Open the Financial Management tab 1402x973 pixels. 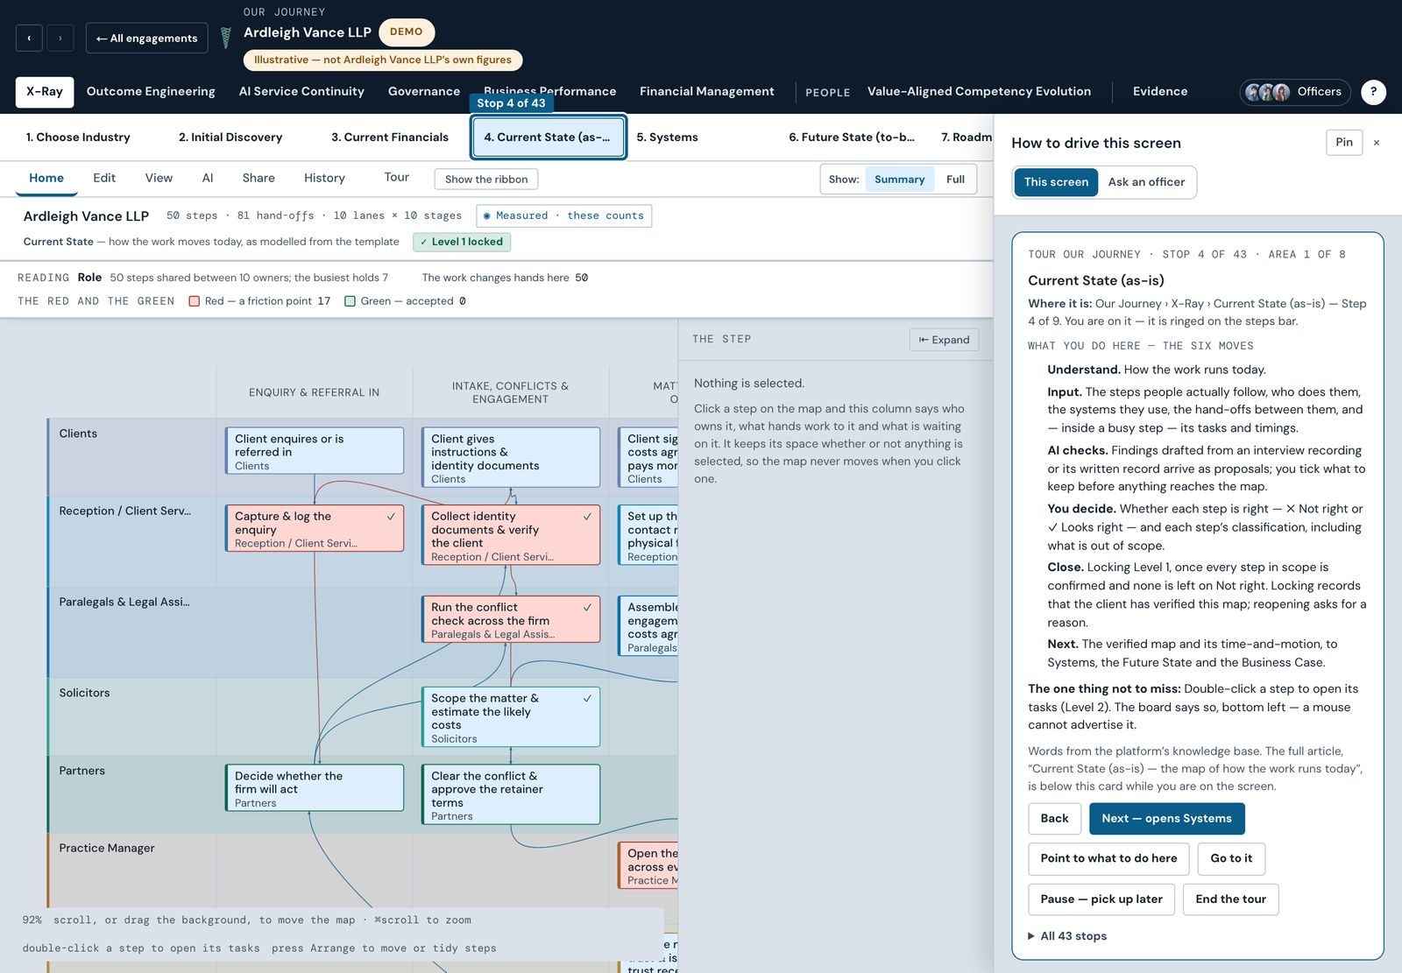tap(707, 92)
